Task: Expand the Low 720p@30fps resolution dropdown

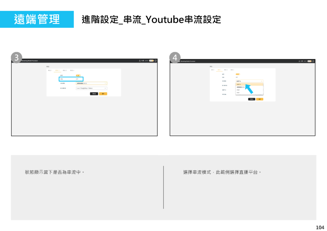Action: pos(91,88)
